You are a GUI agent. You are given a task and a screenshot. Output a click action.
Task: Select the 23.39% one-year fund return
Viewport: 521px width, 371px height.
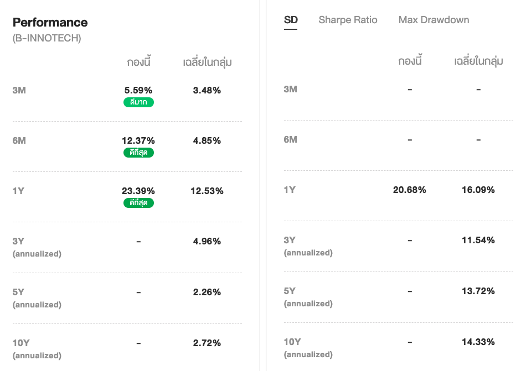(x=138, y=191)
